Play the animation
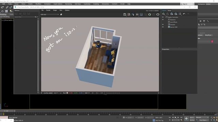 coord(175,118)
